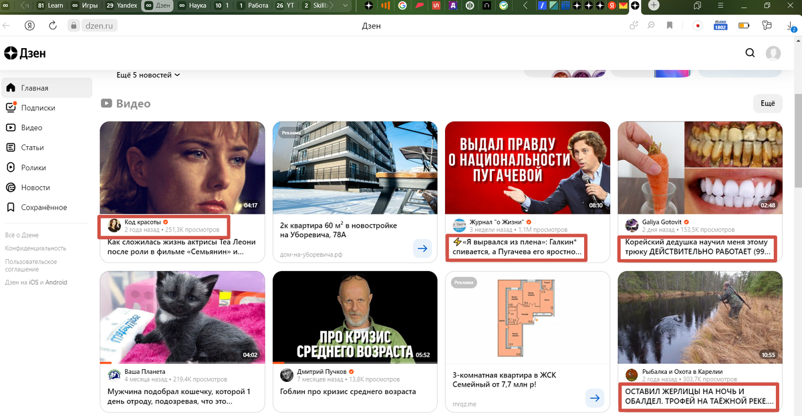The width and height of the screenshot is (802, 416).
Task: Switch to the Игры tab group
Action: pyautogui.click(x=84, y=5)
